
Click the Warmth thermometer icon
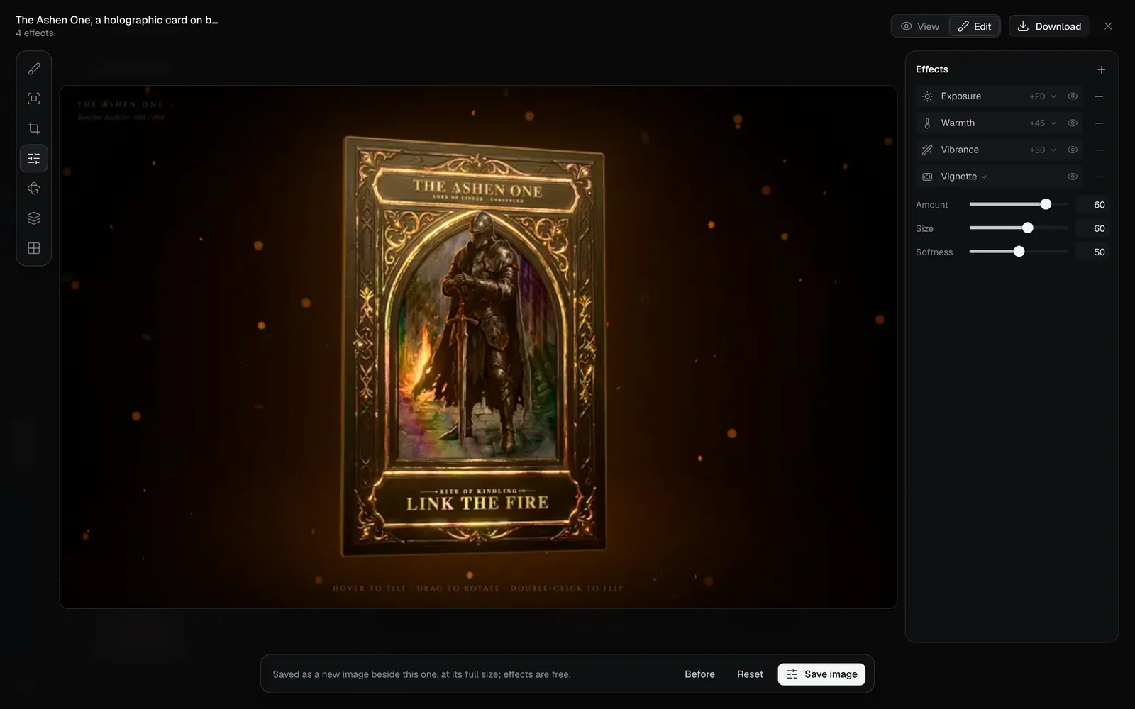[x=927, y=123]
